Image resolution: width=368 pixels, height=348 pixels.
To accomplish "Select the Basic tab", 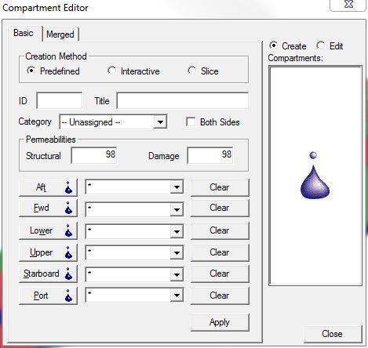I will (x=24, y=33).
